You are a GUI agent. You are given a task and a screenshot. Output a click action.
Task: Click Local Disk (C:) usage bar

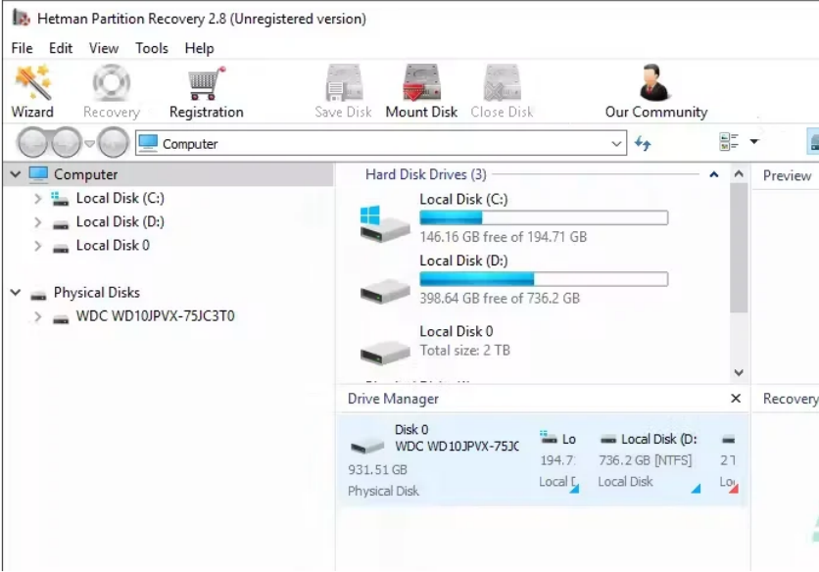pos(544,217)
